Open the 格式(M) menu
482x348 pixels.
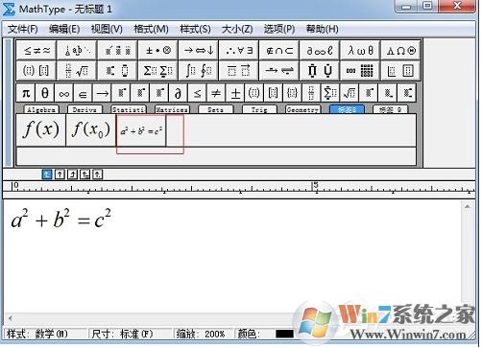[151, 30]
